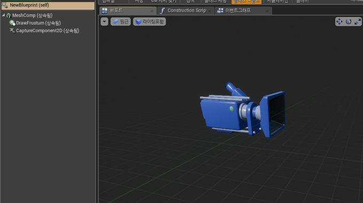Select the translate gizmo tool icon
The image size is (363, 203).
[x=340, y=22]
